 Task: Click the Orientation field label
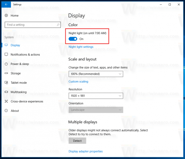coord(76,104)
